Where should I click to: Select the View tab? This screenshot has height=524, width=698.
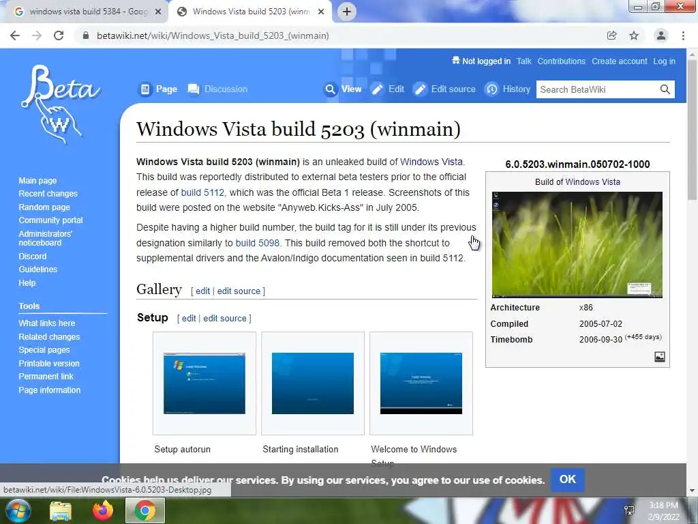tap(343, 89)
